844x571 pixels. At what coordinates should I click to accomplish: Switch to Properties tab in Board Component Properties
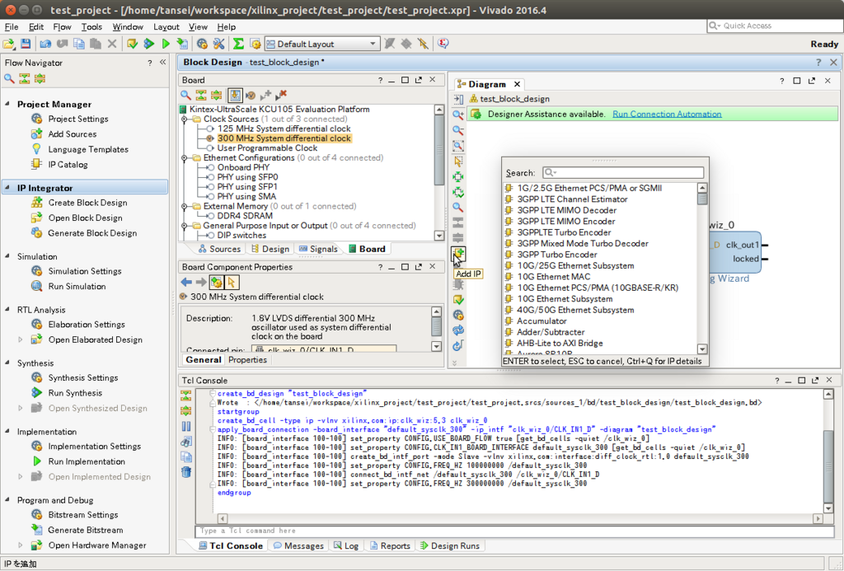[x=247, y=360]
